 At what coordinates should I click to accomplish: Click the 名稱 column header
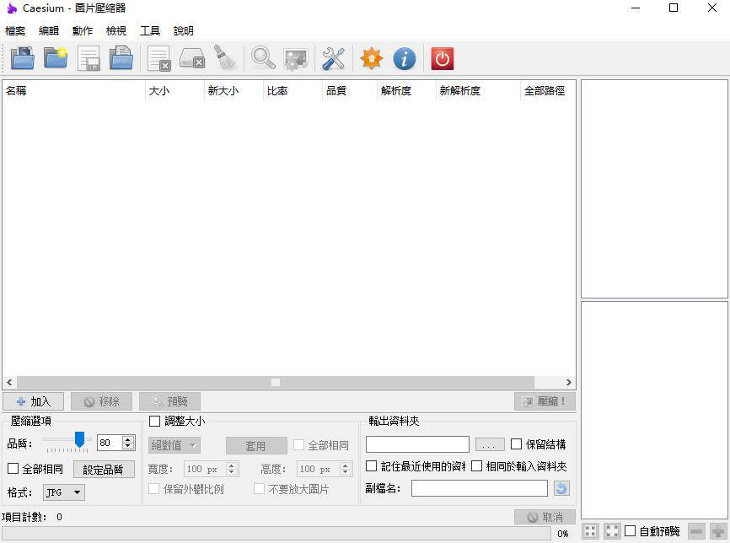coord(73,90)
